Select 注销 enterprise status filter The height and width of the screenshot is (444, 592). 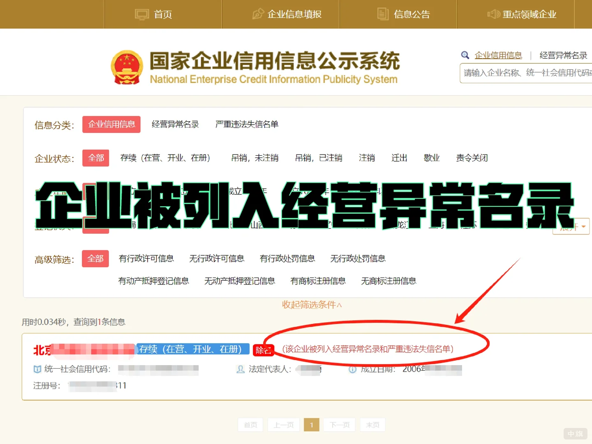tap(367, 158)
